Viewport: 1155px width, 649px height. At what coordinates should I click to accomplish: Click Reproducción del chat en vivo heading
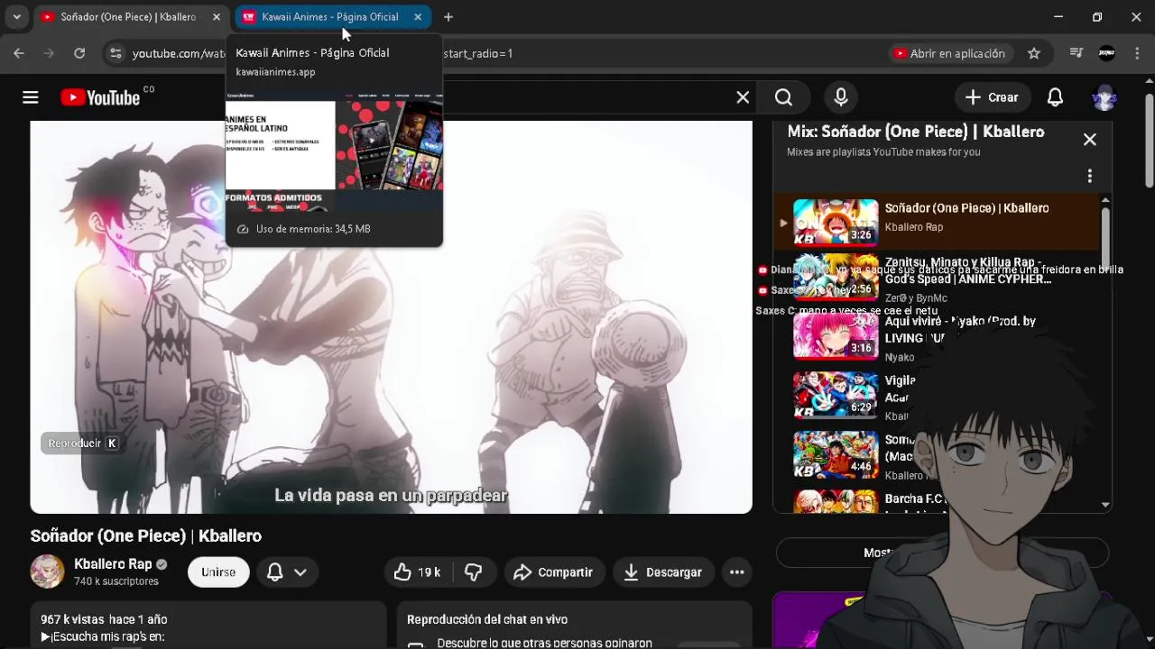[487, 619]
